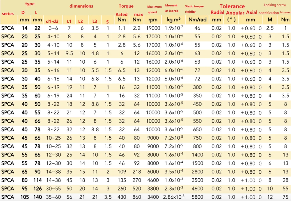
Task: Select max torque value 218
Action: (x=137, y=172)
